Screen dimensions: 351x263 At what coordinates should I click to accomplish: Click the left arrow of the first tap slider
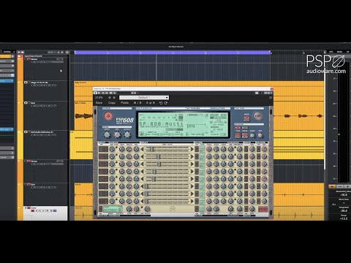[143, 149]
